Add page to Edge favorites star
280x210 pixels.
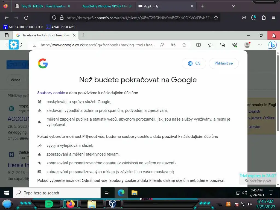(184, 45)
